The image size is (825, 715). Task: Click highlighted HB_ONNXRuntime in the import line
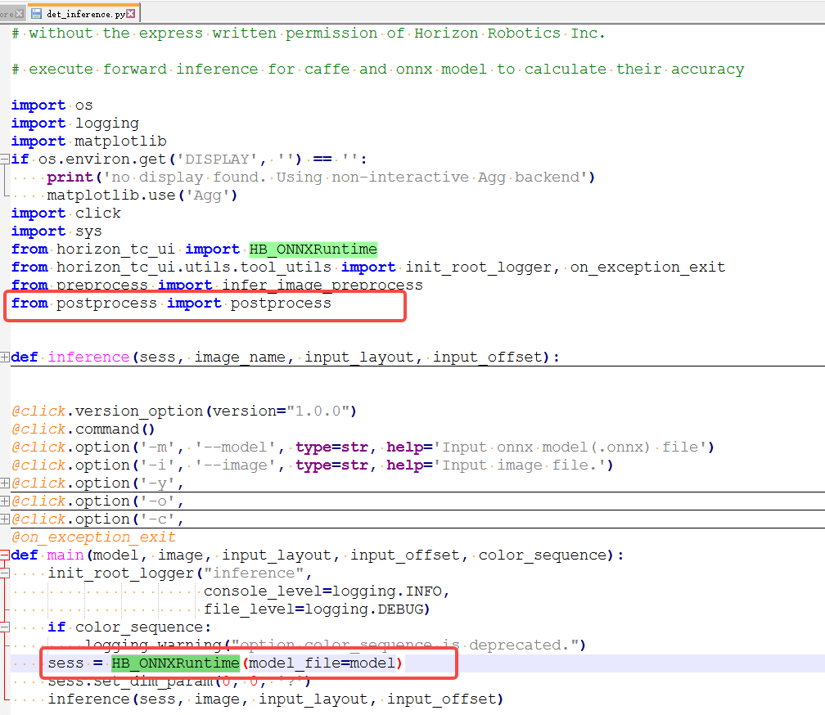click(x=313, y=250)
